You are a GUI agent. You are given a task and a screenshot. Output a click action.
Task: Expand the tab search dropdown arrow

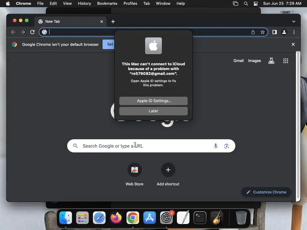click(294, 22)
